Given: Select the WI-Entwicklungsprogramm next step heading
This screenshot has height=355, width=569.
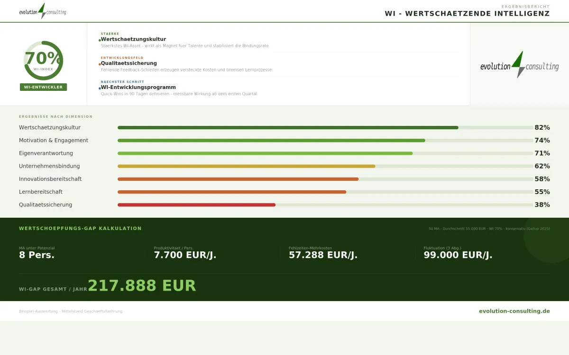Looking at the screenshot, I should click(138, 88).
